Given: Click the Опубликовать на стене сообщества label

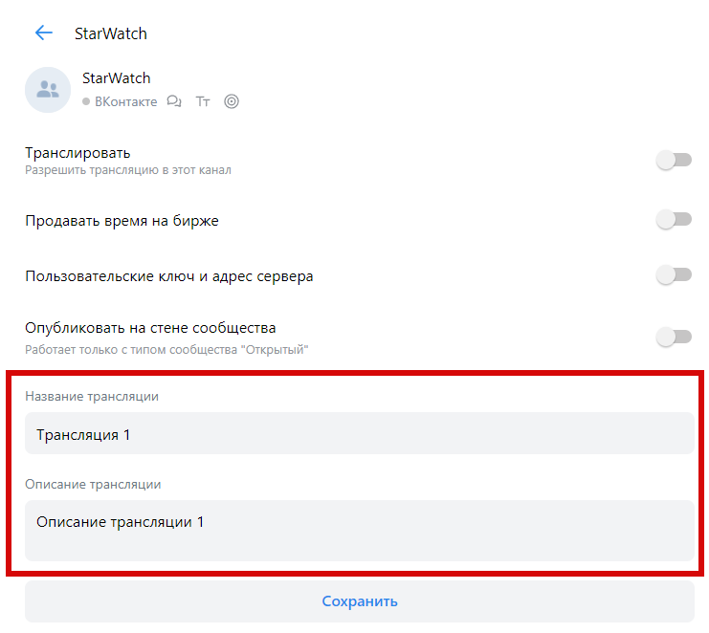Looking at the screenshot, I should pyautogui.click(x=150, y=328).
